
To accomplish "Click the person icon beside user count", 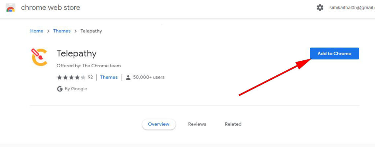I will [128, 78].
